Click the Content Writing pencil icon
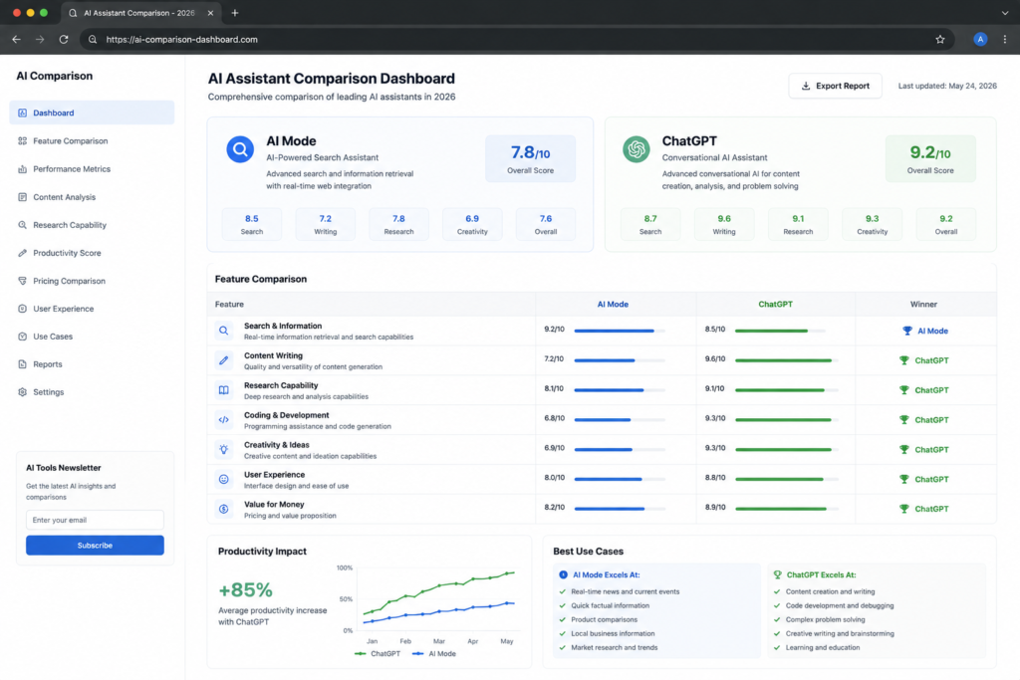The height and width of the screenshot is (680, 1020). coord(224,360)
